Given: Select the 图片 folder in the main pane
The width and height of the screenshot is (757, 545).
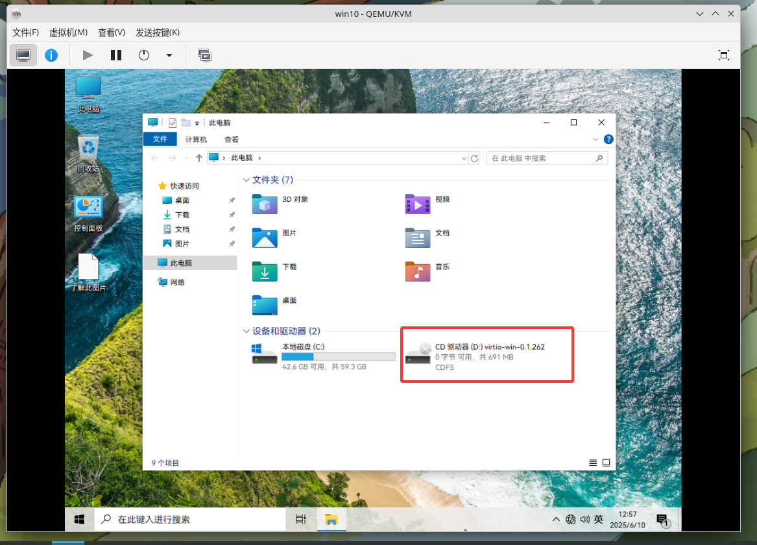Looking at the screenshot, I should coord(274,237).
